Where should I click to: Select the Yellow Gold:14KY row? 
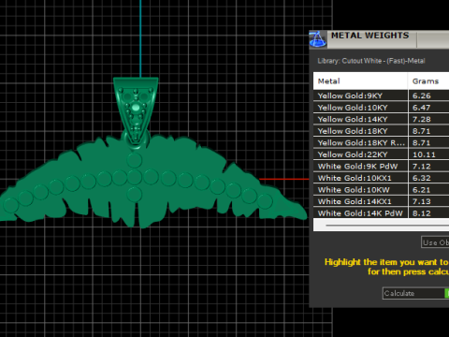click(x=381, y=119)
